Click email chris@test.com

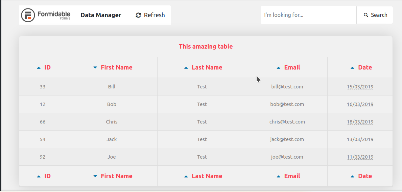tap(287, 121)
